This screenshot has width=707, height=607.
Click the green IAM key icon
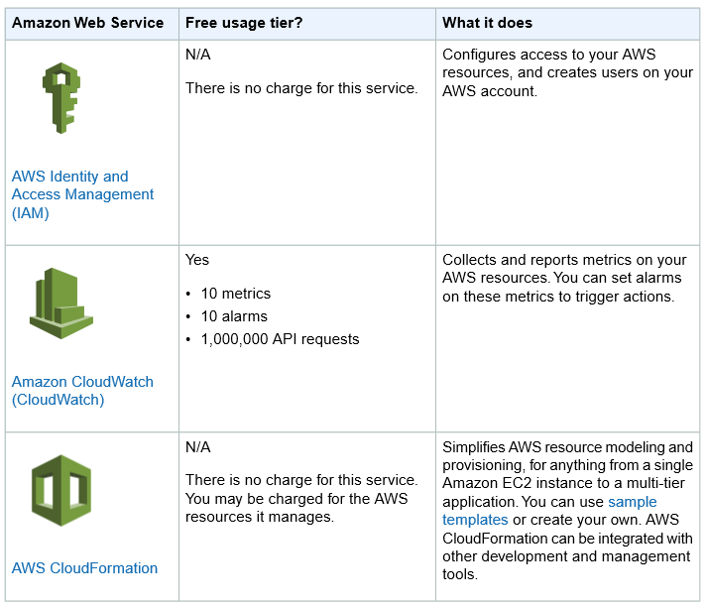click(61, 98)
